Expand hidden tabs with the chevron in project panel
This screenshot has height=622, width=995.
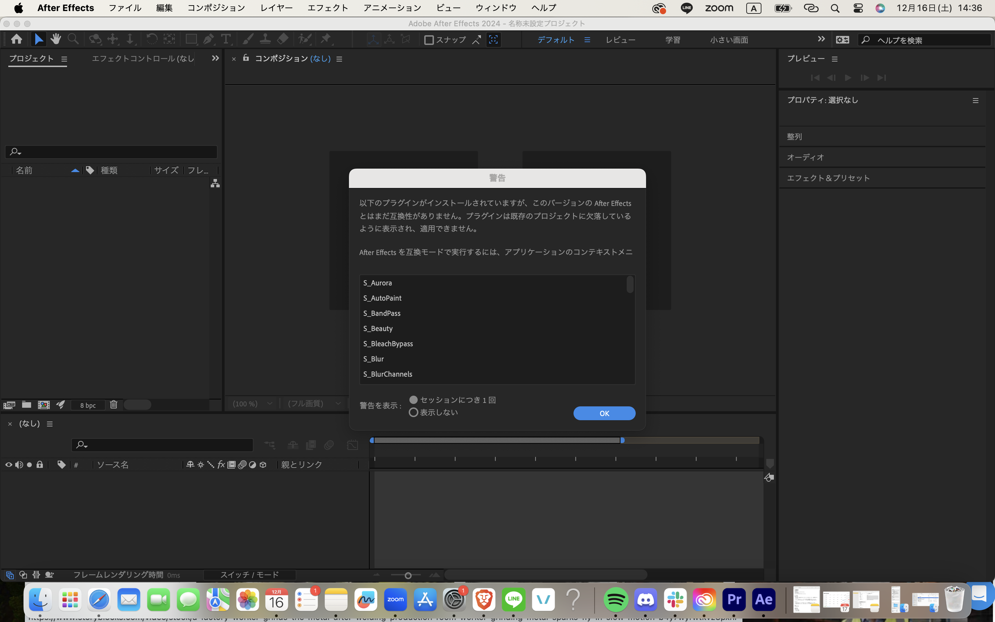215,58
